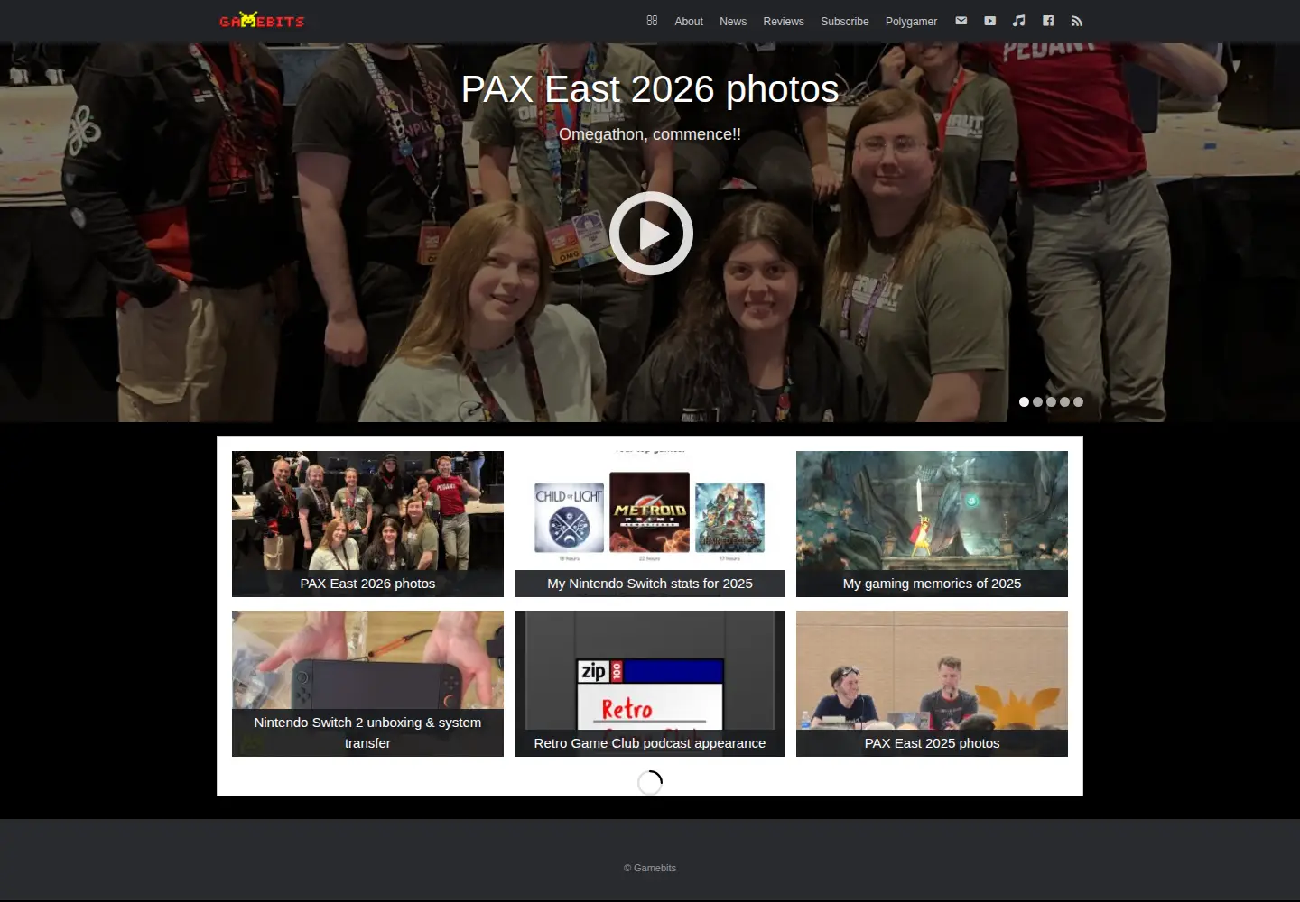
Task: Open the PAX East 2026 photos thumbnail card
Action: click(367, 524)
